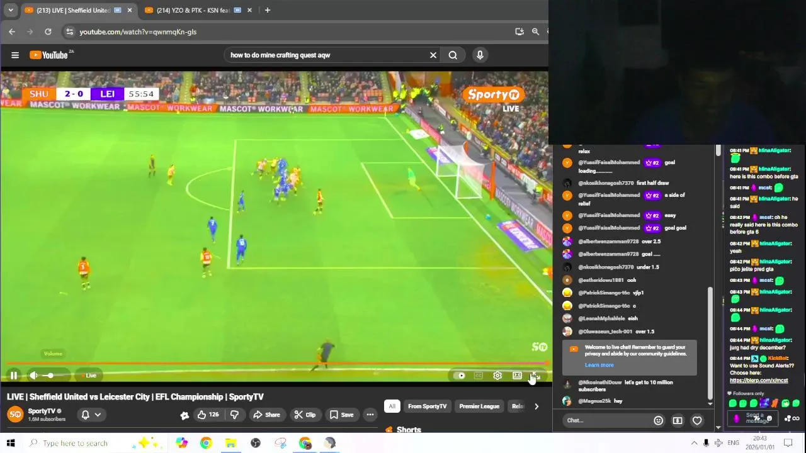Open the YouTube hamburger guide menu
Screen dimensions: 806x453
[15, 55]
